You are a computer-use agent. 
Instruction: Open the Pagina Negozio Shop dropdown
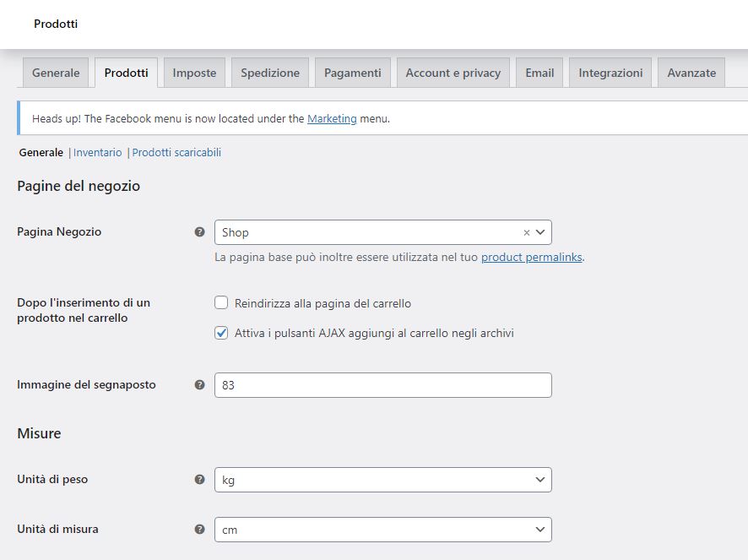[371, 232]
